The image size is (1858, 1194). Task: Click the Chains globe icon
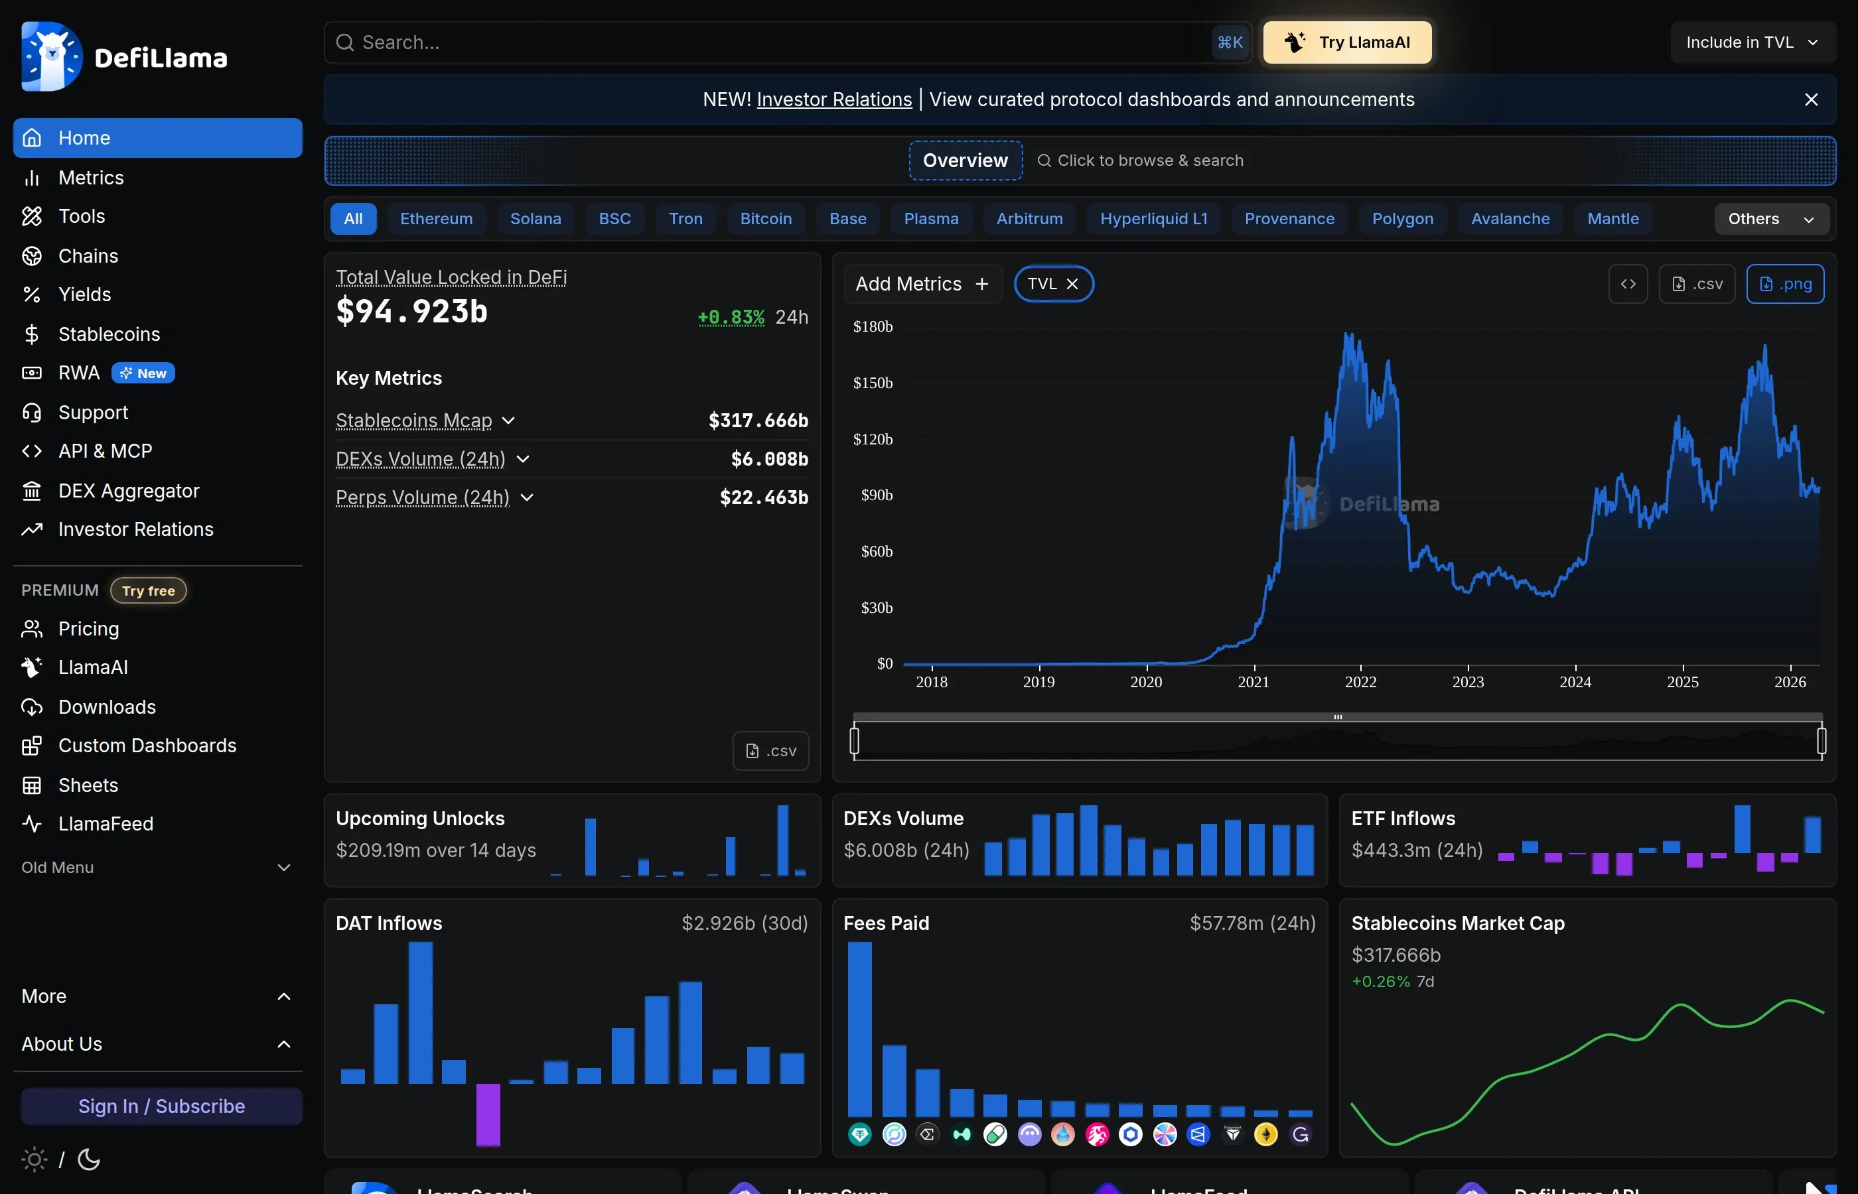pyautogui.click(x=32, y=256)
